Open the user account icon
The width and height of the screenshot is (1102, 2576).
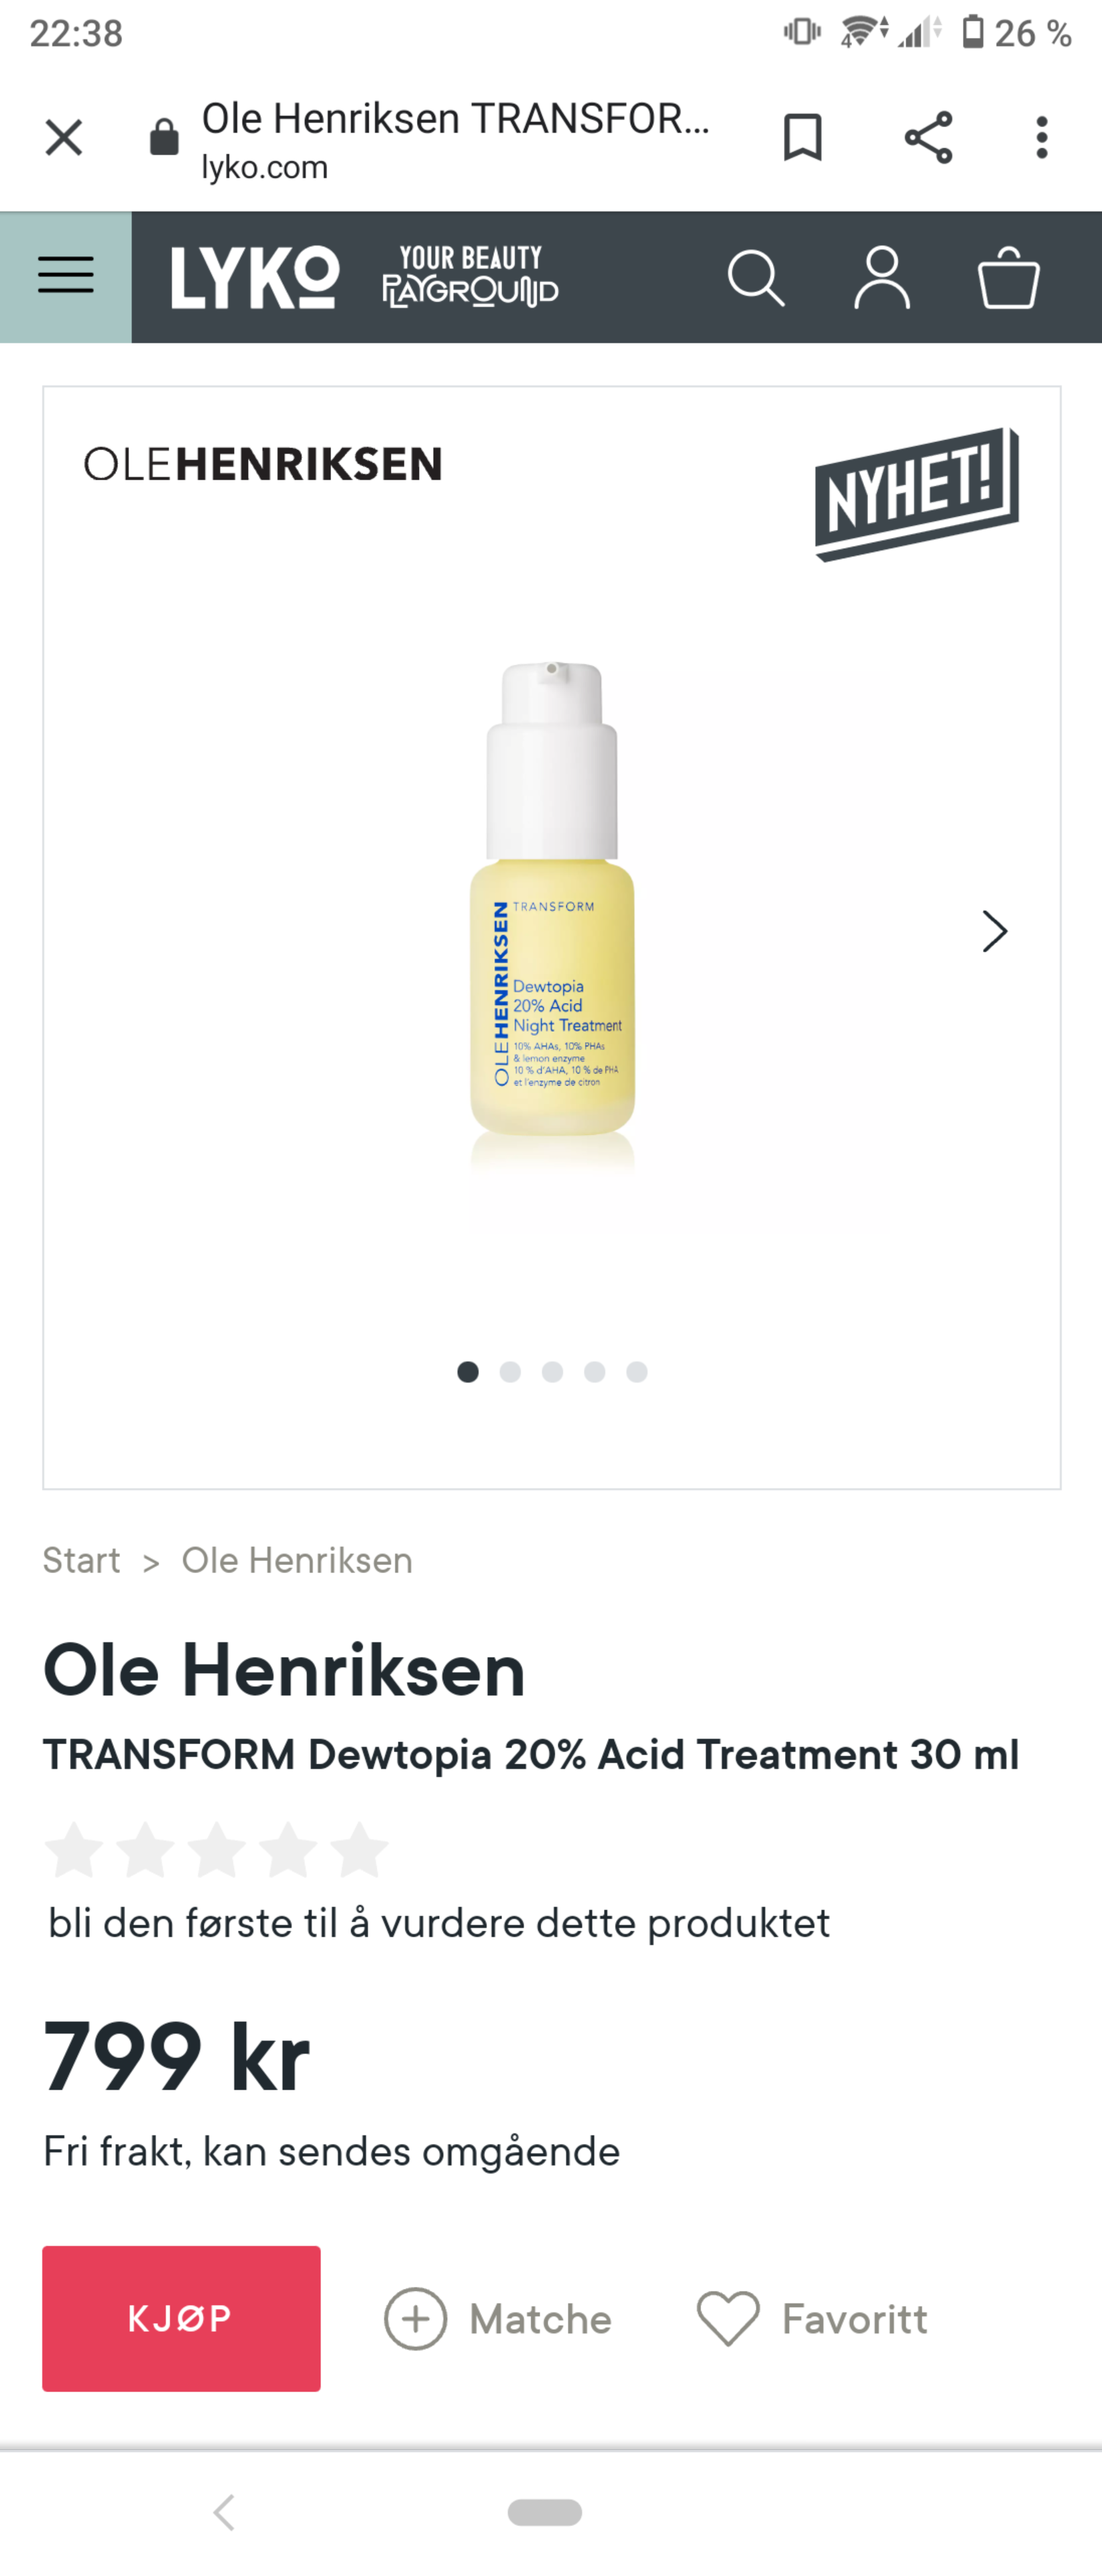click(x=881, y=278)
